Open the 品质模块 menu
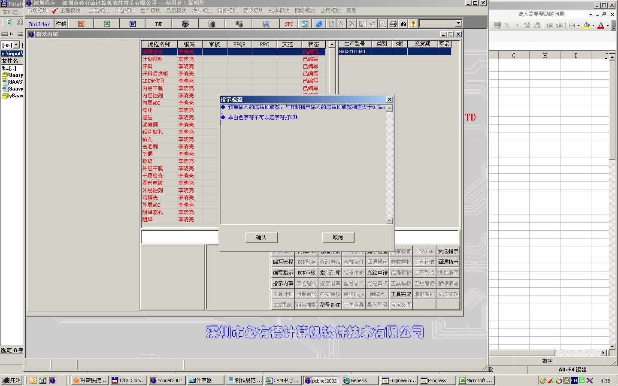The image size is (618, 386). point(176,11)
